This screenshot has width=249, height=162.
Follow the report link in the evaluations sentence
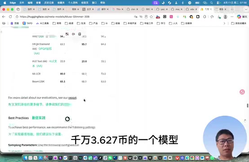coord(72,98)
